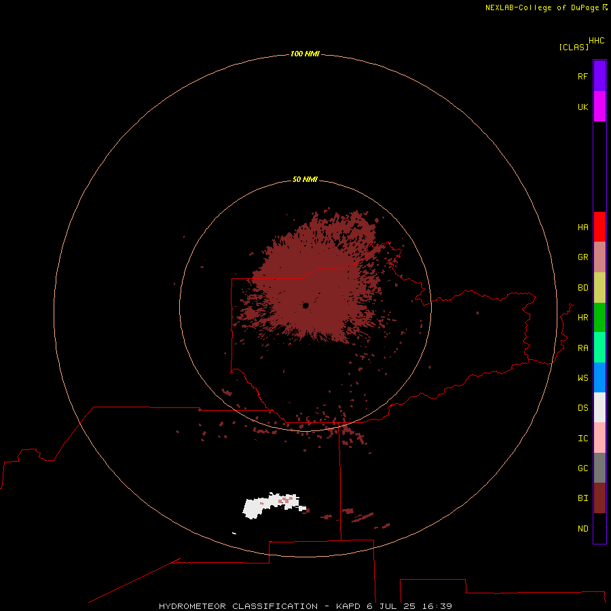611x611 pixels.
Task: Click the HHC product code label
Action: (596, 41)
